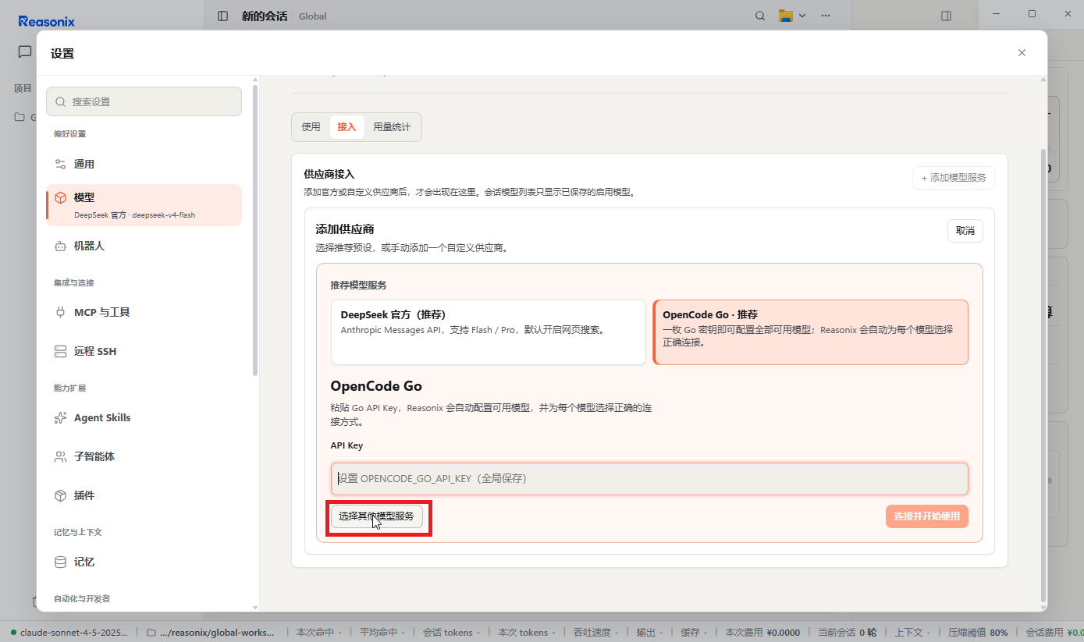Click the 推荐模型服务 label
The image size is (1084, 642).
pos(358,285)
